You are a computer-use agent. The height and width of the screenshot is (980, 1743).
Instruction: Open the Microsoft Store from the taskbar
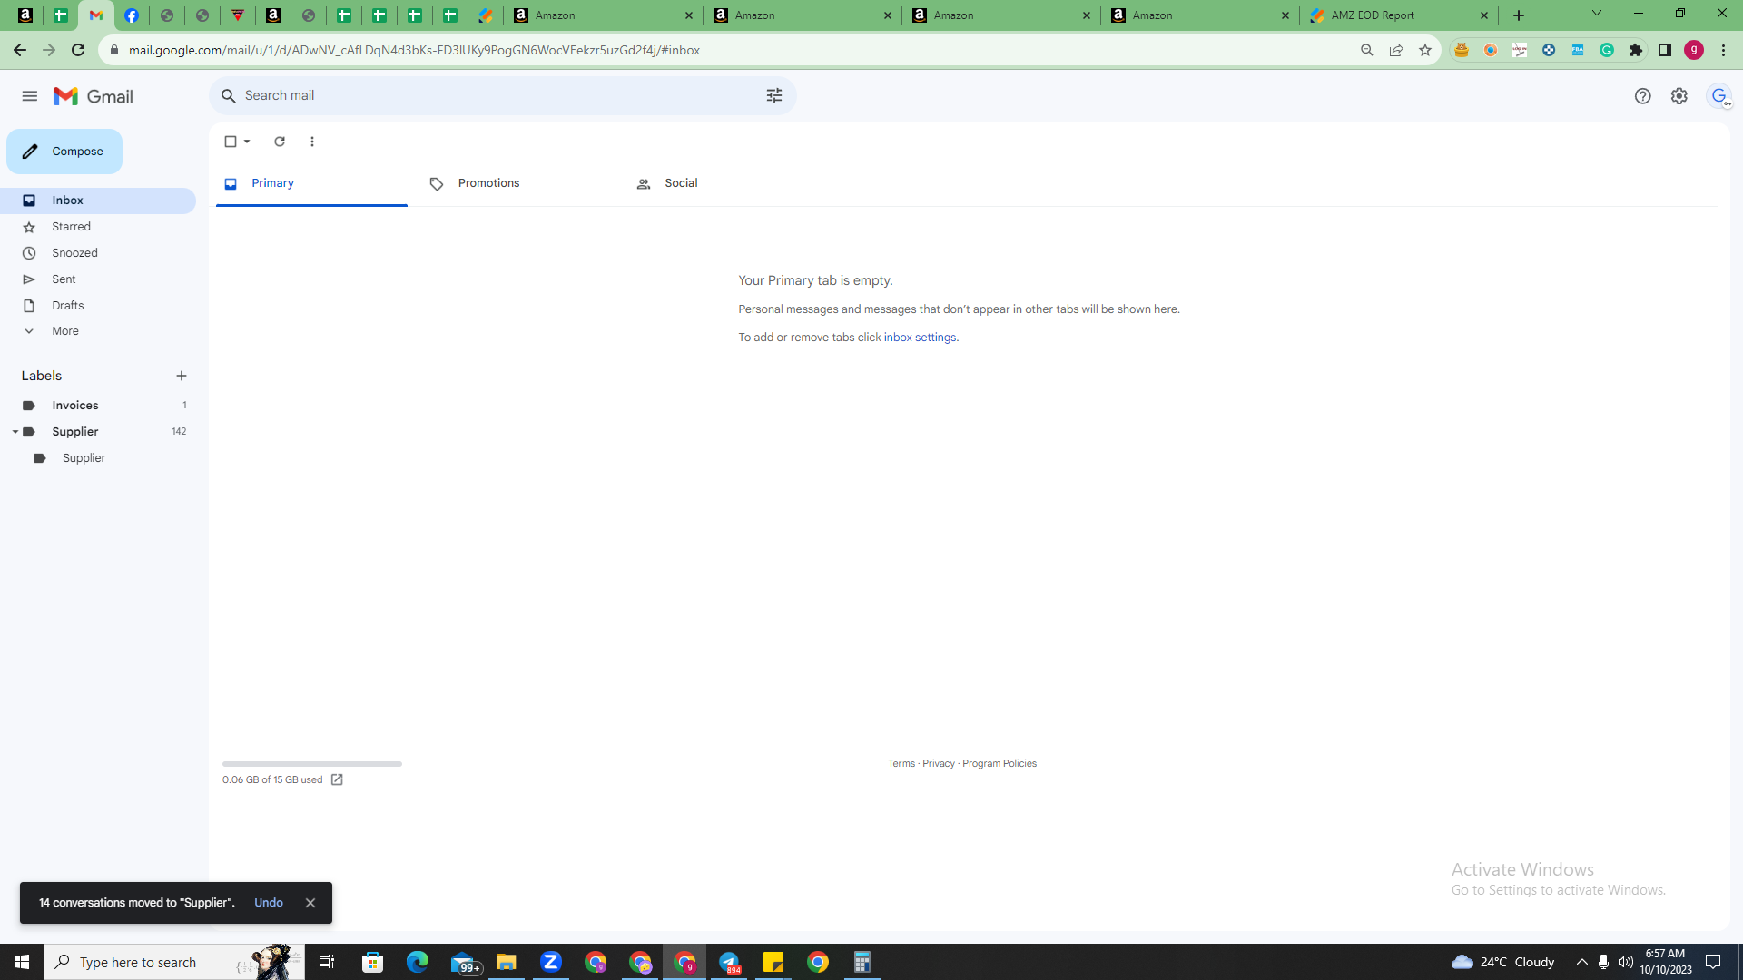[x=373, y=962]
